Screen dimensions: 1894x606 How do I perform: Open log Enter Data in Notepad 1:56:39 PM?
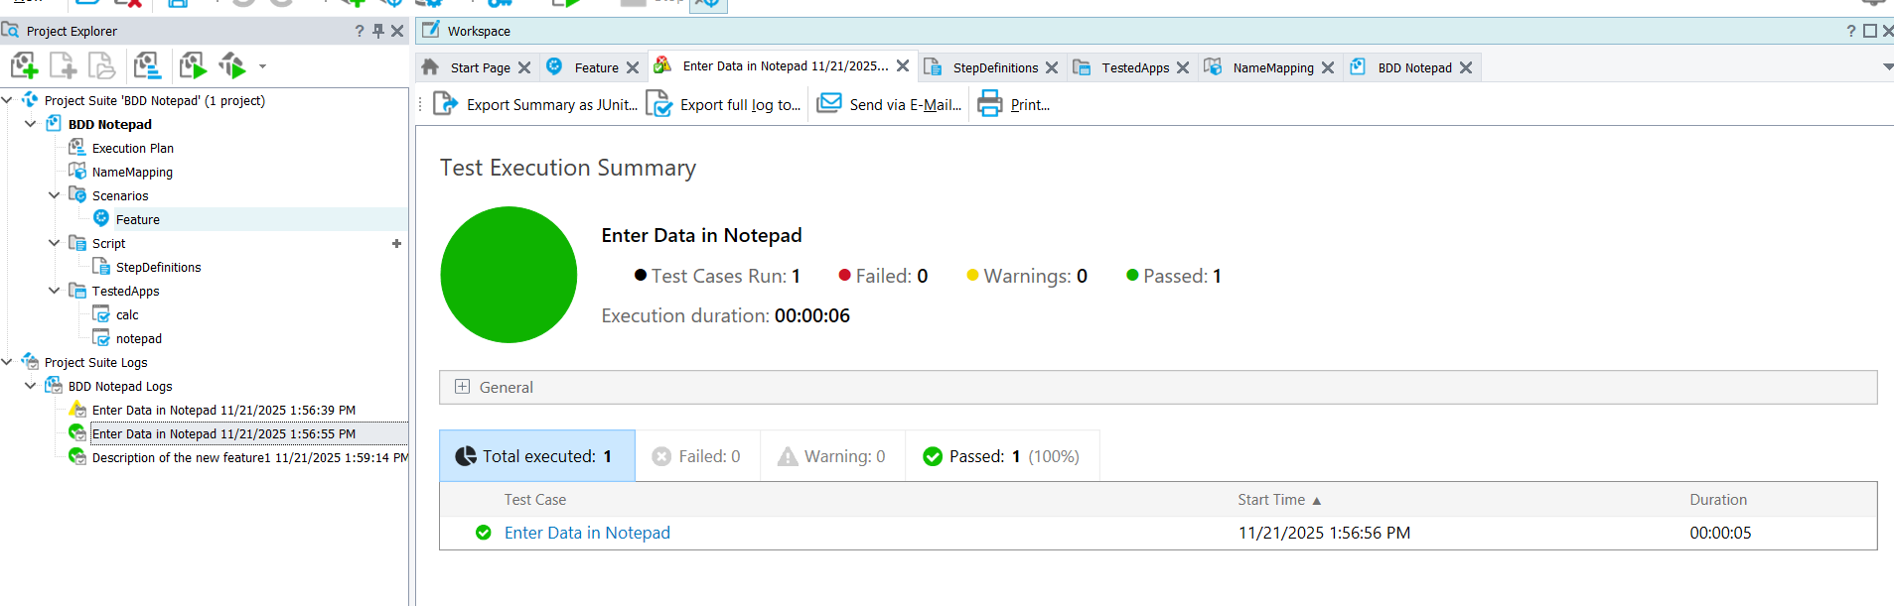(x=223, y=410)
